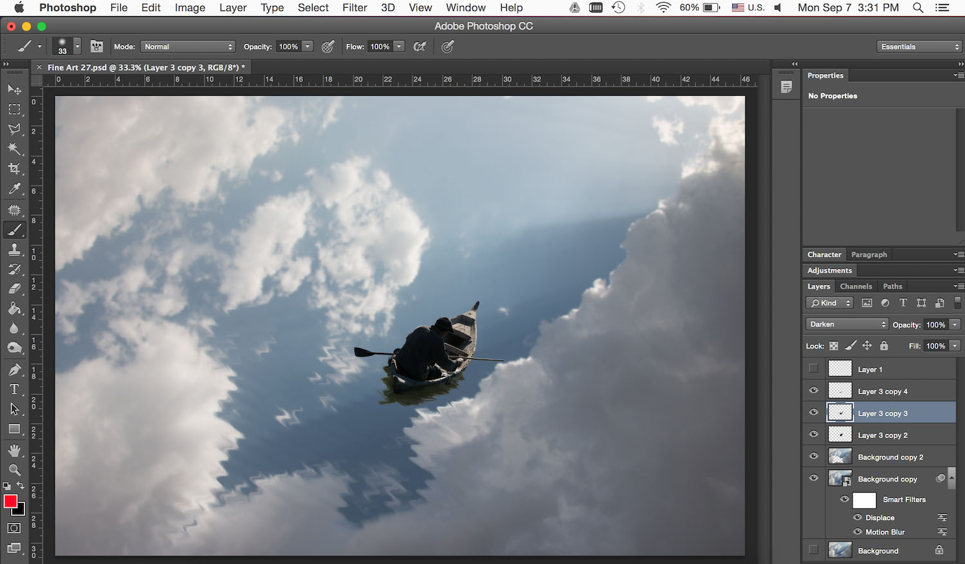Show the Background layer visibility
The width and height of the screenshot is (965, 564).
pos(814,550)
